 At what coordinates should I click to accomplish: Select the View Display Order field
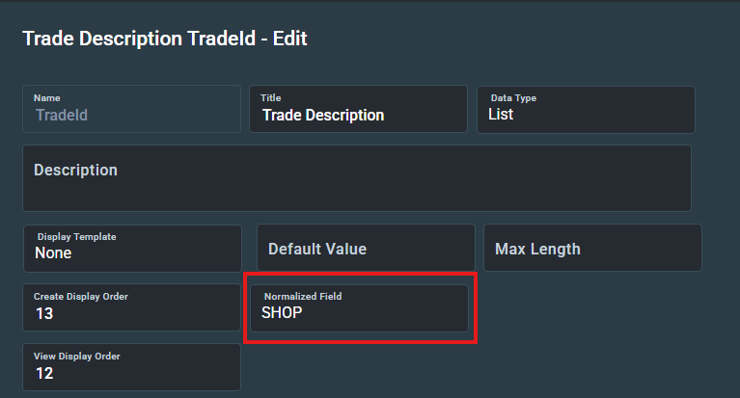[131, 367]
